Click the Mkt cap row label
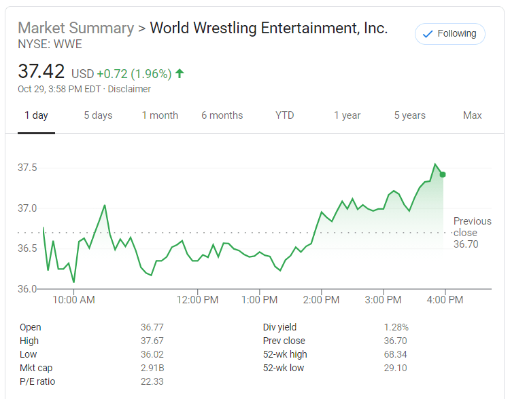The height and width of the screenshot is (399, 510). click(x=36, y=368)
